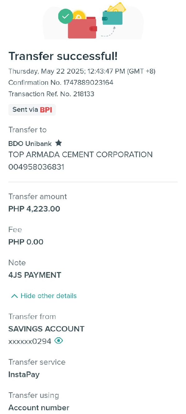Tap the 4JS PAYMENT note text
The width and height of the screenshot is (186, 414).
tap(35, 275)
